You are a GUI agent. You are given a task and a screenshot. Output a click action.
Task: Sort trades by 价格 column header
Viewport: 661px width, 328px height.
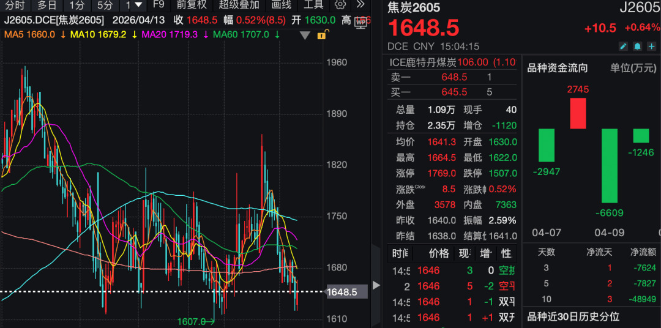(438, 253)
